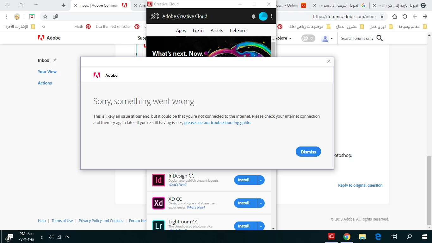Click the Search forums only field
Screen dimensions: 432x243
[357, 39]
